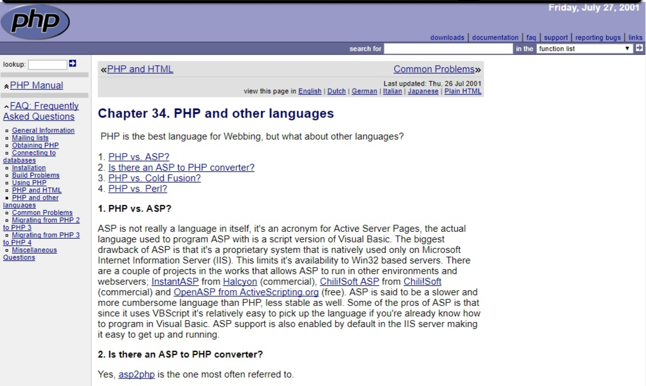Image resolution: width=646 pixels, height=386 pixels.
Task: Open PHP and other languages sidebar link
Action: tap(31, 201)
